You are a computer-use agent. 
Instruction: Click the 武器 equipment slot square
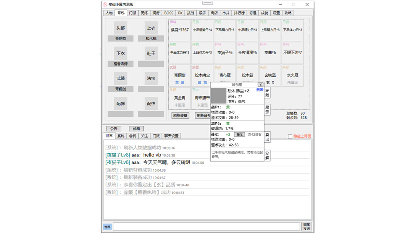[x=120, y=78]
